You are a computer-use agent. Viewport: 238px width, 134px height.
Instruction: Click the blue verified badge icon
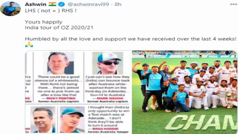pos(61,4)
